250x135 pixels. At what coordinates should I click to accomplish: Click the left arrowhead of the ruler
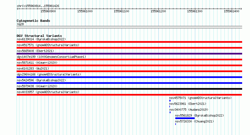click(x=17, y=9)
